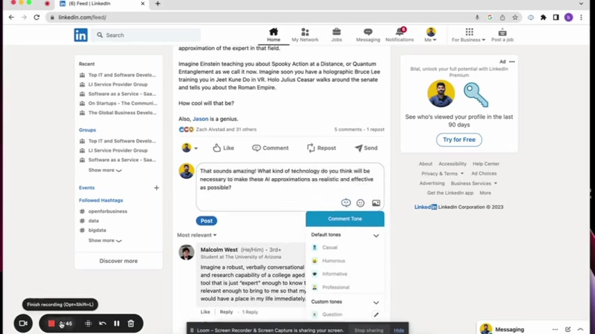The width and height of the screenshot is (595, 334).
Task: Show more followed hashtags
Action: click(105, 240)
